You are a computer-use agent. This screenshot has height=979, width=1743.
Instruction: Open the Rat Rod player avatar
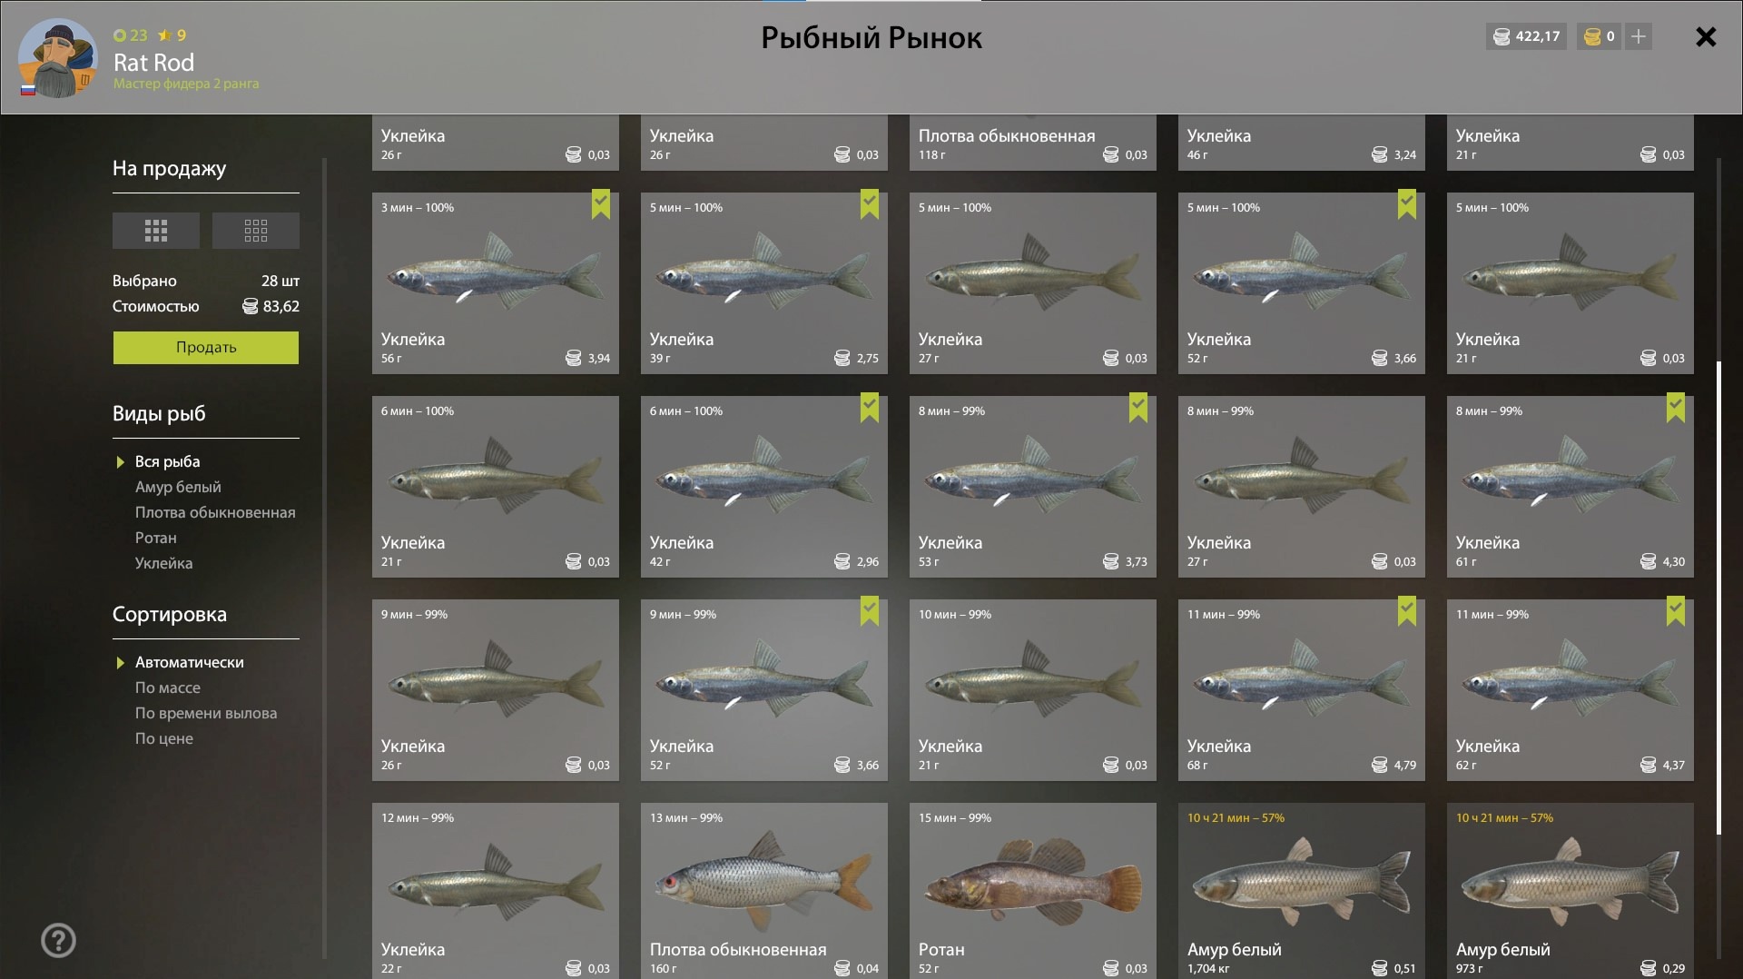(58, 58)
